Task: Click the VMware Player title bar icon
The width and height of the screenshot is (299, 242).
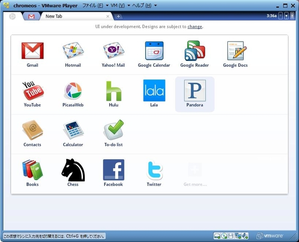Action: pyautogui.click(x=6, y=5)
